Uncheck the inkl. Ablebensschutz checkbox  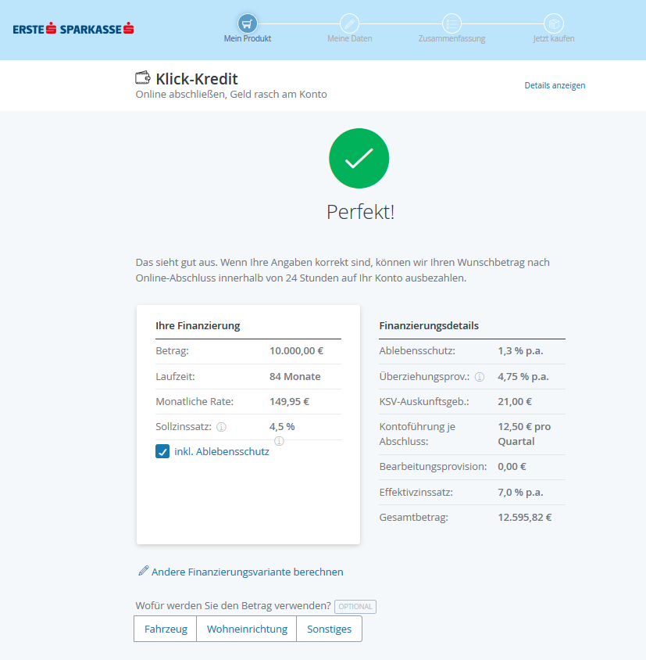(163, 451)
